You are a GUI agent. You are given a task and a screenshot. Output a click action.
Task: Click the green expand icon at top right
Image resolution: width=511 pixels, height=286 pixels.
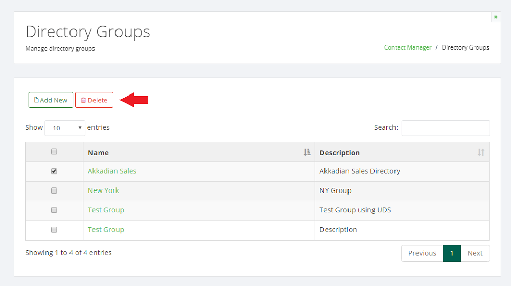point(495,17)
